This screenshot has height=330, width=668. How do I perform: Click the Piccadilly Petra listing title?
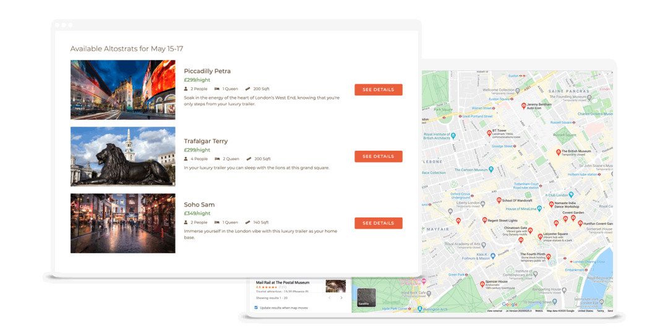[207, 71]
